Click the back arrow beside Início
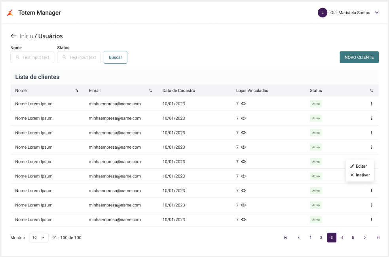The image size is (389, 257). pyautogui.click(x=14, y=36)
